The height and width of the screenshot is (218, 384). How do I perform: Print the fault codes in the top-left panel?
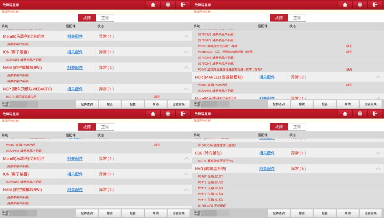point(168,5)
